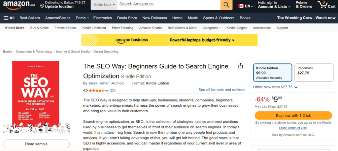Click the orange search magnifier button
This screenshot has height=151, width=338.
pos(226,5)
